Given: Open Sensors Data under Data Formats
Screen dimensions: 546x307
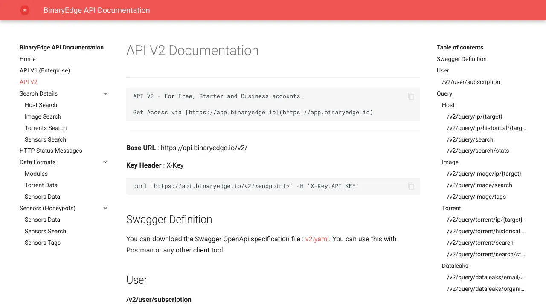Looking at the screenshot, I should click(42, 197).
